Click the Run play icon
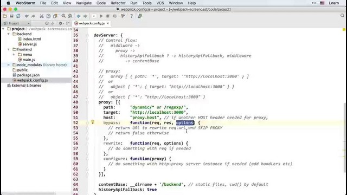 click(101, 16)
